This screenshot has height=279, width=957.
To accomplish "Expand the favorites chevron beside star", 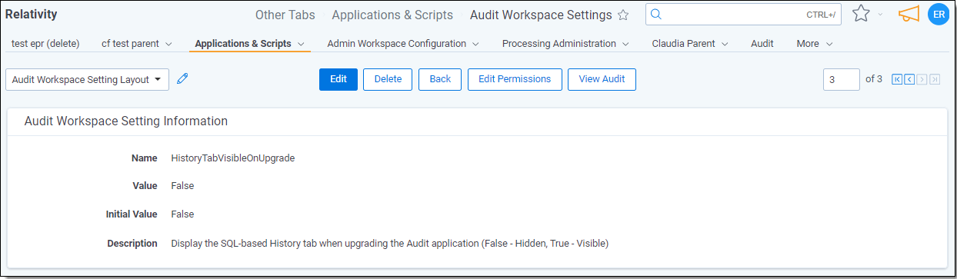I will click(x=881, y=15).
